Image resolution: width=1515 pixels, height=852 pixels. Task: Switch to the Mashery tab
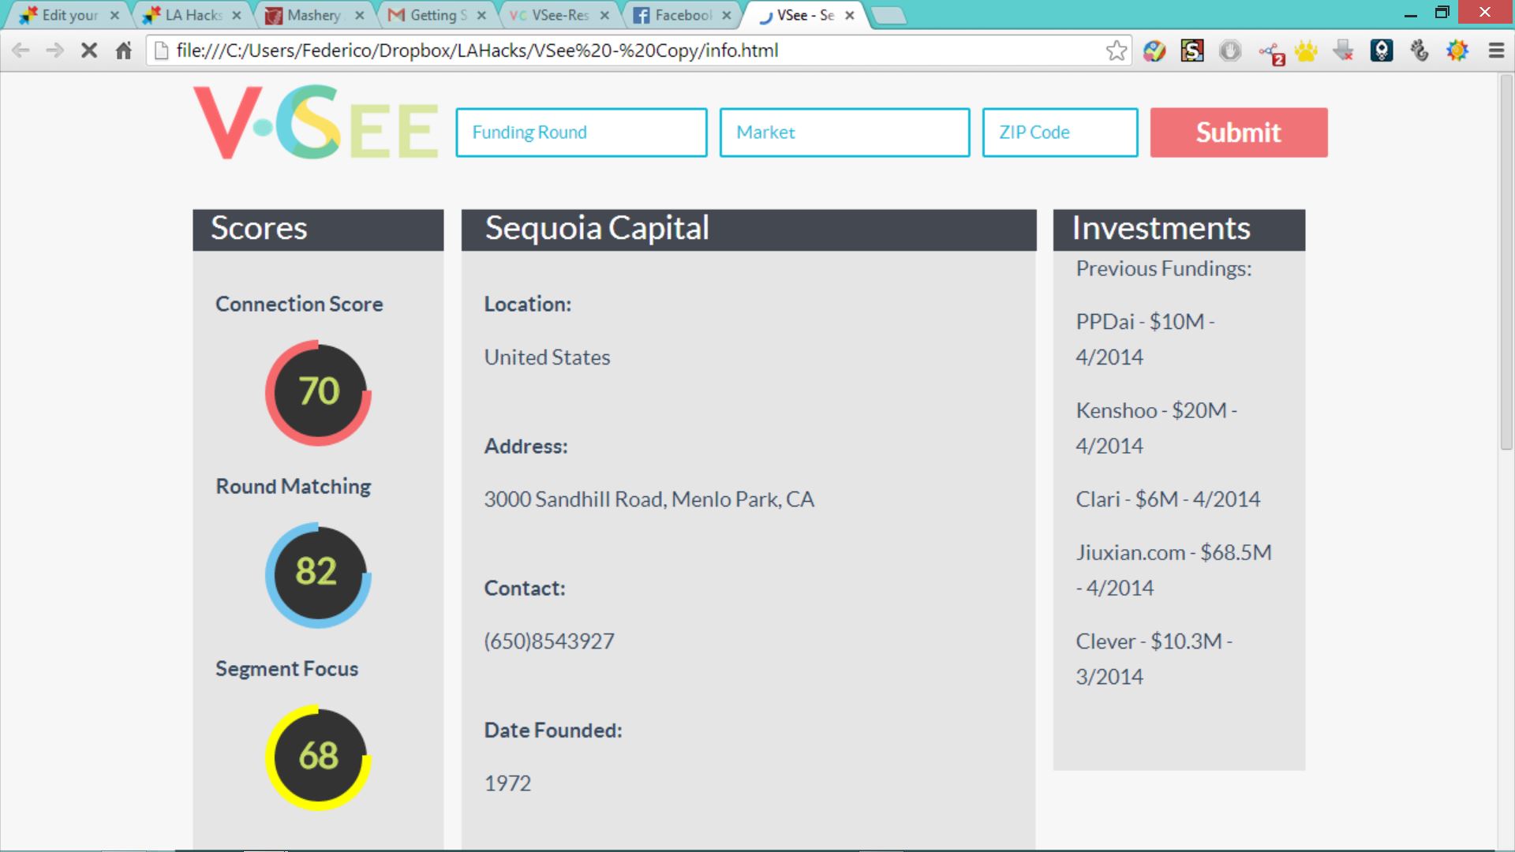tap(308, 15)
